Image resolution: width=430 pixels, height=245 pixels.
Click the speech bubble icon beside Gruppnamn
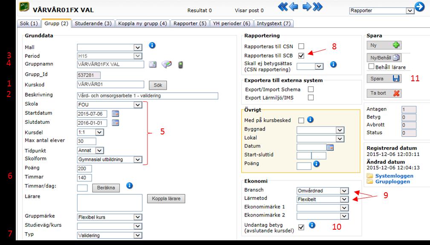pyautogui.click(x=167, y=64)
